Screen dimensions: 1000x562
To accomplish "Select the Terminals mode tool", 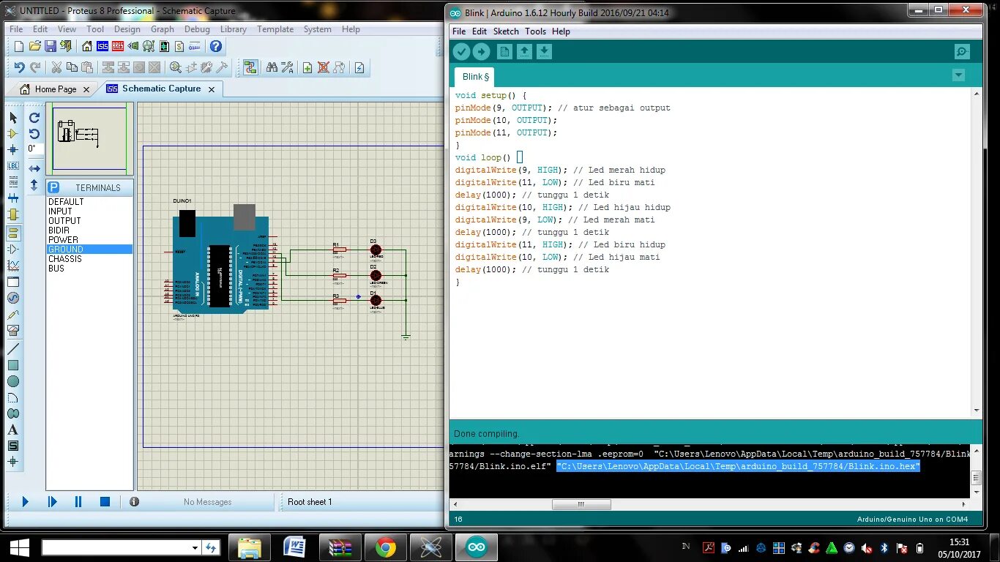I will click(x=12, y=233).
